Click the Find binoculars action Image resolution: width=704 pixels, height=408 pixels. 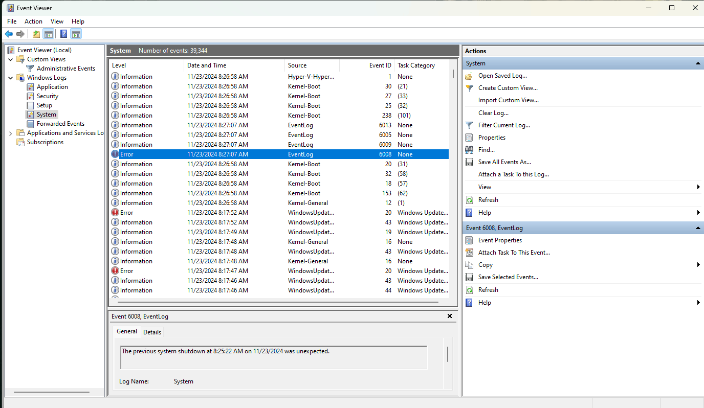click(469, 150)
